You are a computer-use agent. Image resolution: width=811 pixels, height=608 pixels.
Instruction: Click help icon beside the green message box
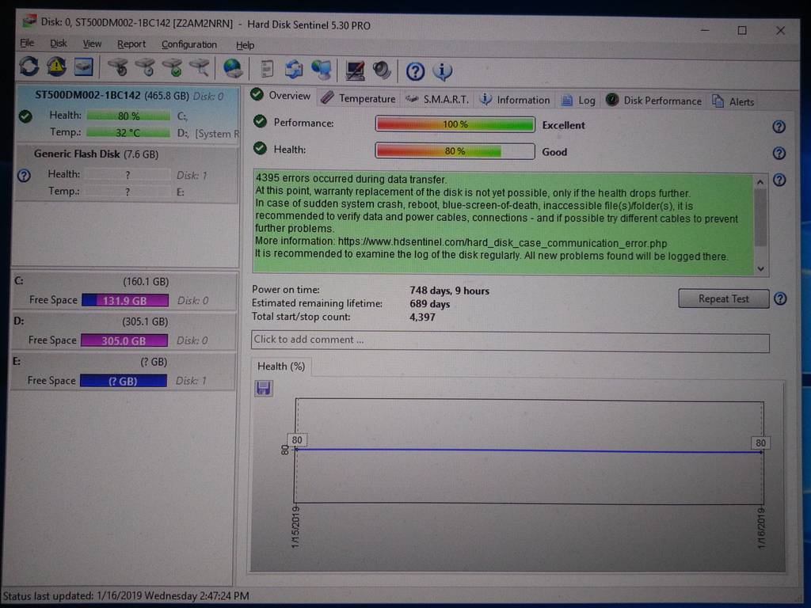(779, 180)
